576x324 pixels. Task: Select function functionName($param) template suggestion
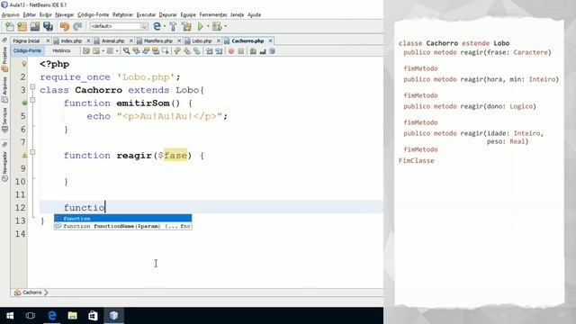click(122, 226)
